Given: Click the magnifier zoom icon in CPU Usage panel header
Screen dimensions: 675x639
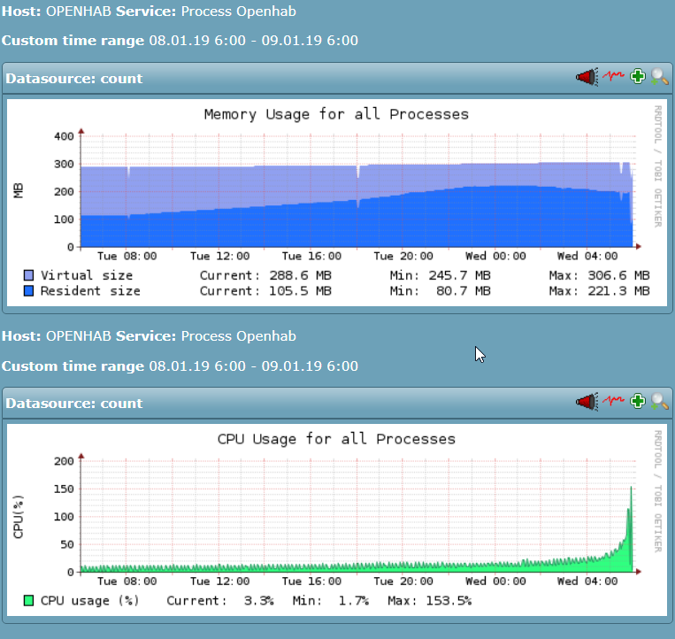Looking at the screenshot, I should pyautogui.click(x=659, y=402).
